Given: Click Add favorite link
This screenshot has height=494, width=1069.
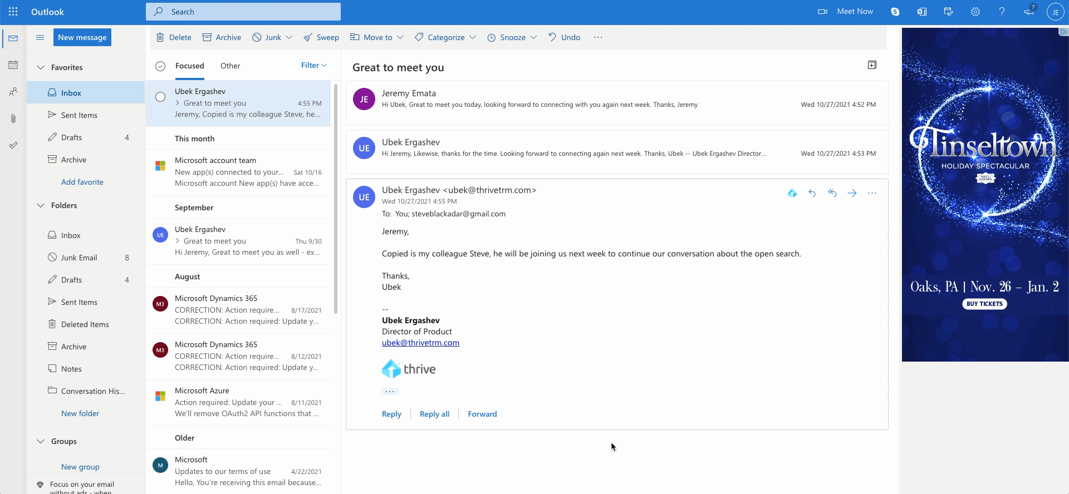Looking at the screenshot, I should (82, 182).
